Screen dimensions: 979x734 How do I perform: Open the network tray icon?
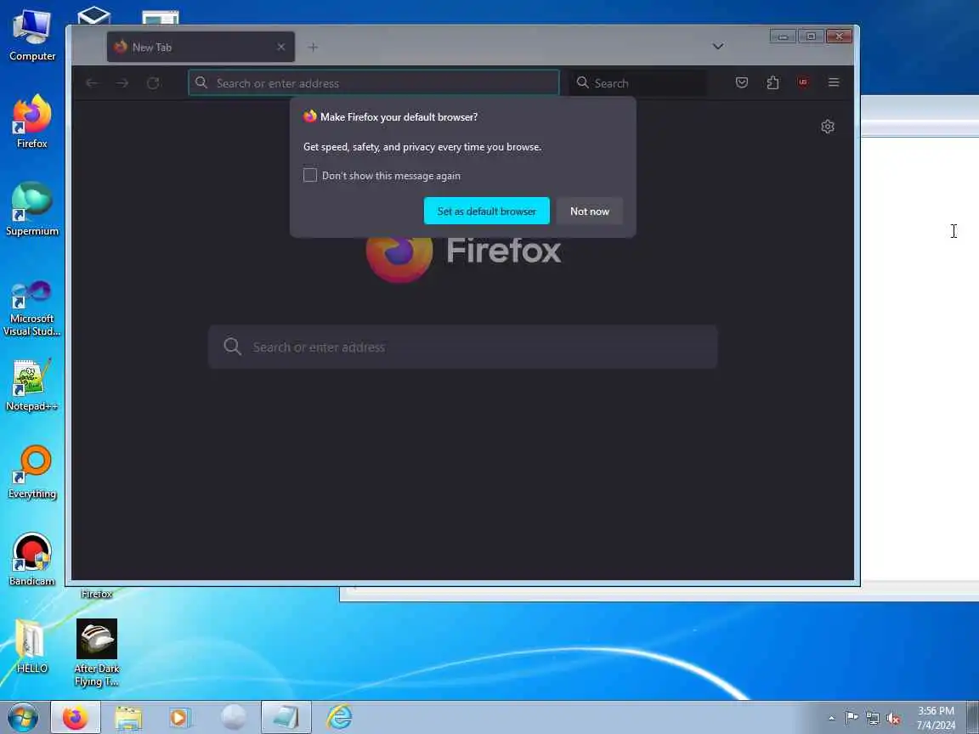click(x=873, y=719)
